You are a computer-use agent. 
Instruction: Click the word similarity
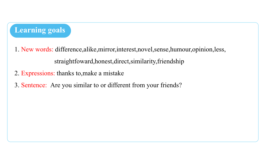click(143, 61)
